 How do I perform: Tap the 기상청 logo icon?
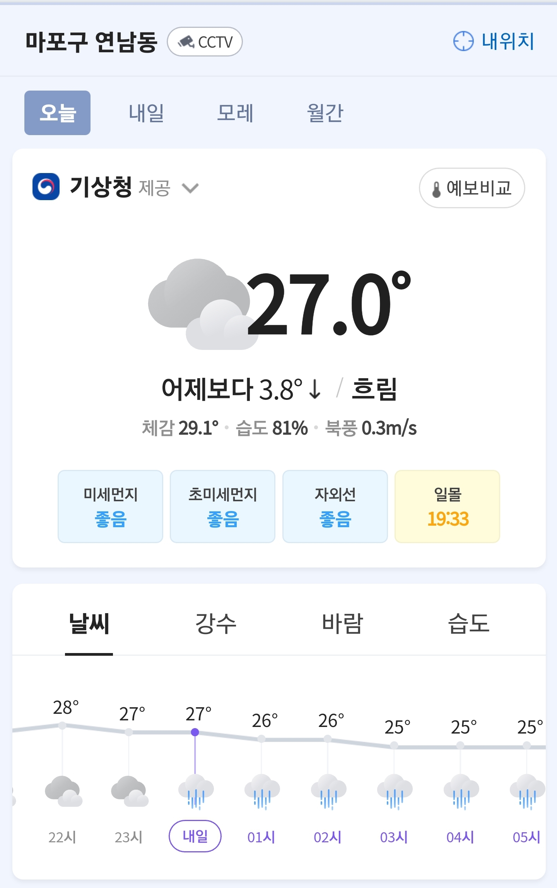[x=46, y=187]
